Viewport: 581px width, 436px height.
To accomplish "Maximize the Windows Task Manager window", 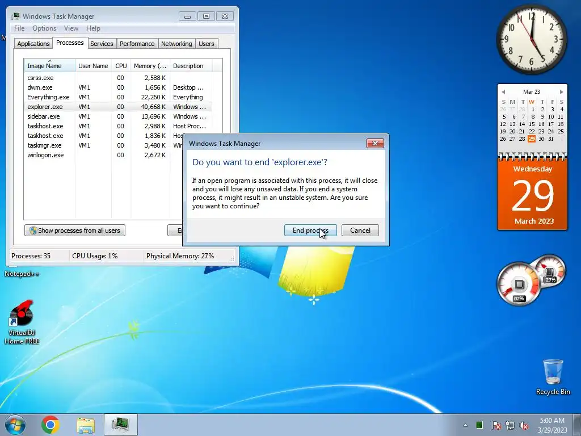I will [206, 16].
